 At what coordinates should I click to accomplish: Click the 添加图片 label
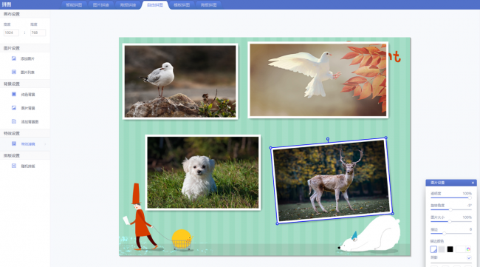coord(27,58)
